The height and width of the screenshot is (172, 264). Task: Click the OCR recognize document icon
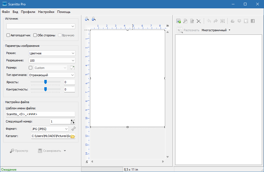[x=180, y=30]
